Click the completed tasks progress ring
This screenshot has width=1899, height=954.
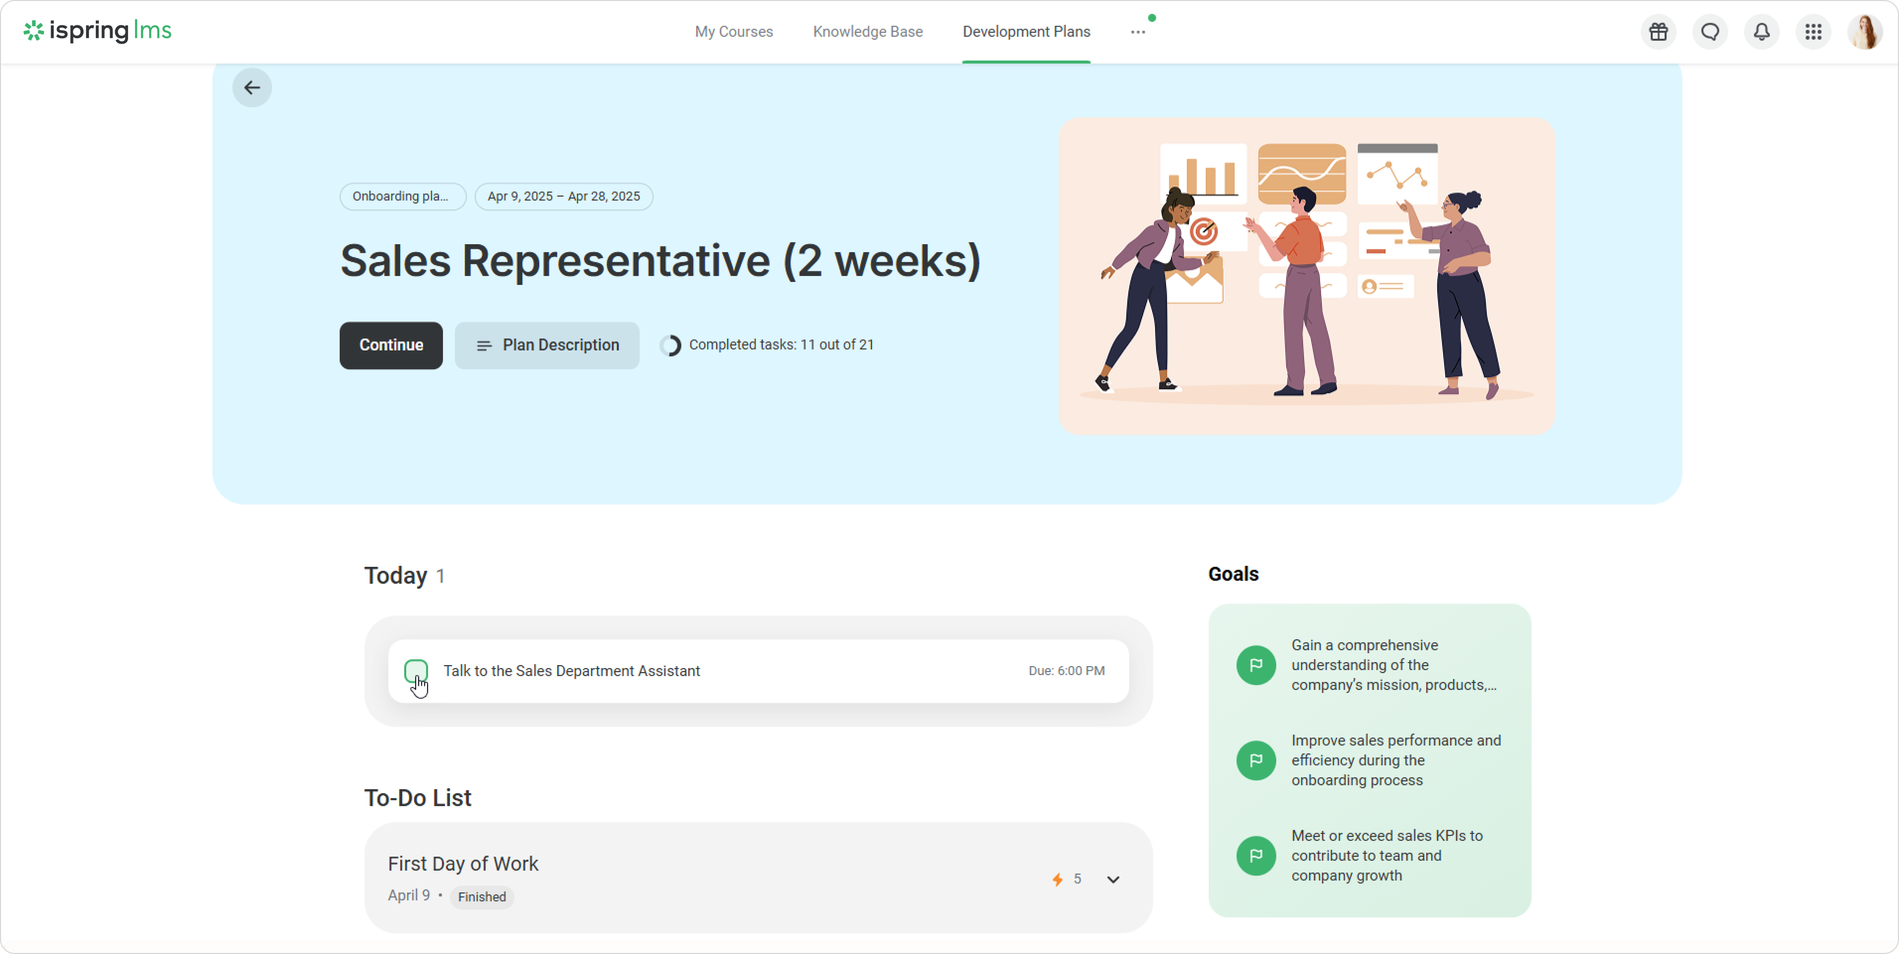670,345
